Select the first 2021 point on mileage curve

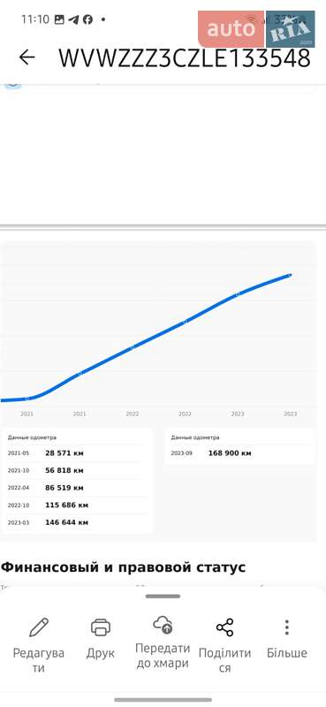27,399
